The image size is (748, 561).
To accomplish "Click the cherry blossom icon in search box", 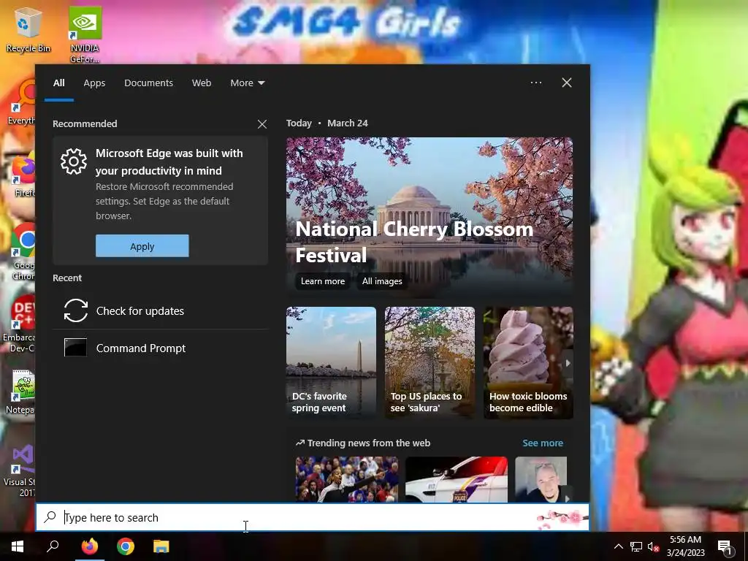I will (x=562, y=518).
